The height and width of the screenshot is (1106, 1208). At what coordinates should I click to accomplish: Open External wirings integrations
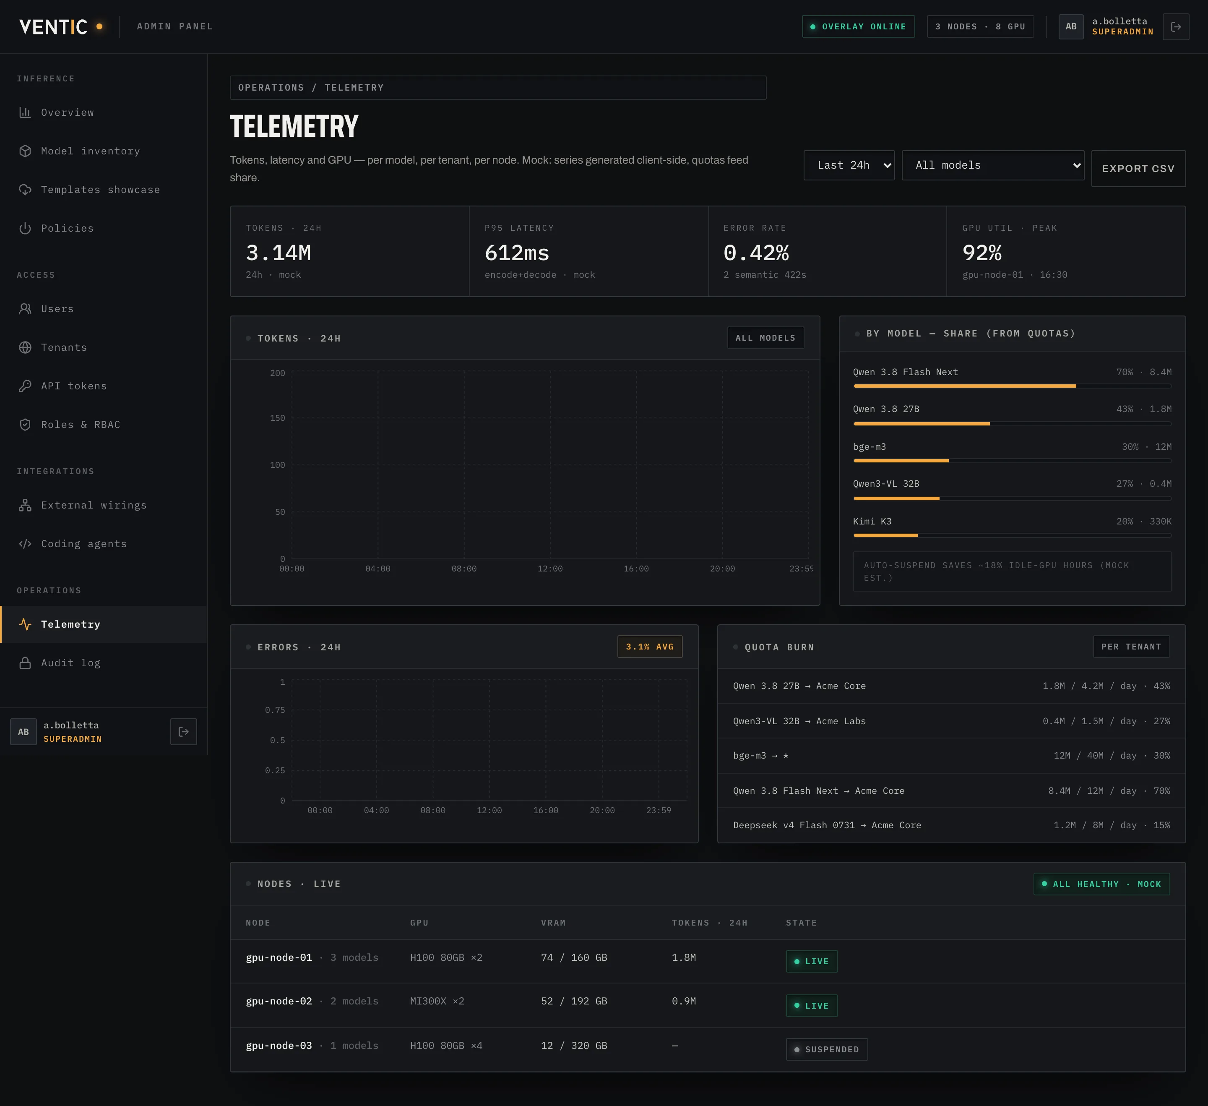tap(104, 505)
